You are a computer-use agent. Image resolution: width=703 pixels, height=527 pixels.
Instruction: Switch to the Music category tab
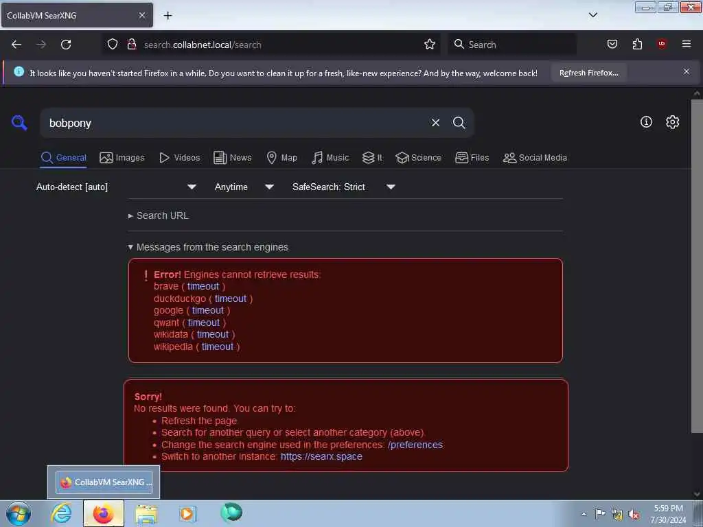coord(330,158)
